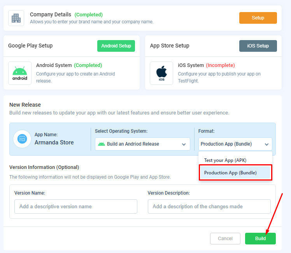Click the Apple iOS logo icon
Viewport: 291px width, 253px height.
[161, 73]
